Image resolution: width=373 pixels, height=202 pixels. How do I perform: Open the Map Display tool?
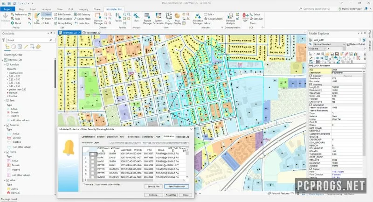[177, 19]
